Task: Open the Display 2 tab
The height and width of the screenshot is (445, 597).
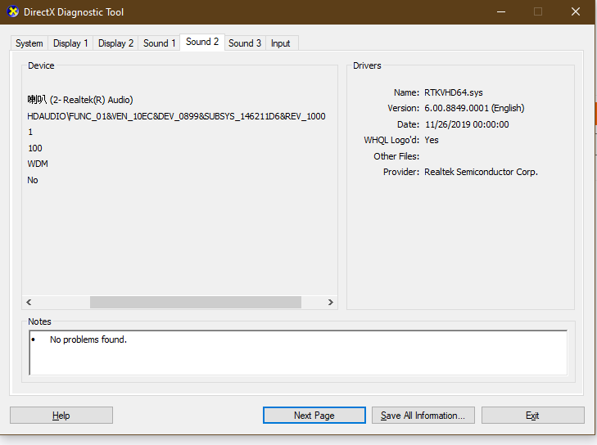Action: click(x=115, y=43)
